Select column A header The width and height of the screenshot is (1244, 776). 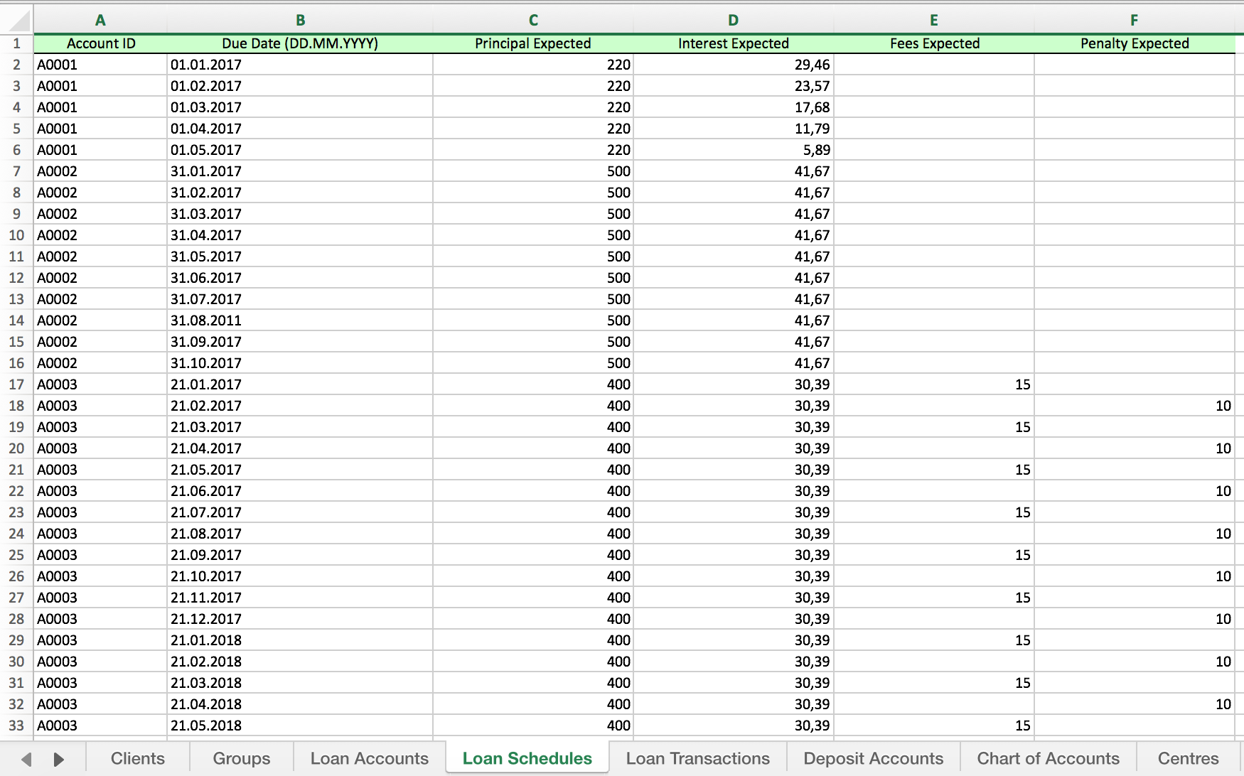[100, 20]
